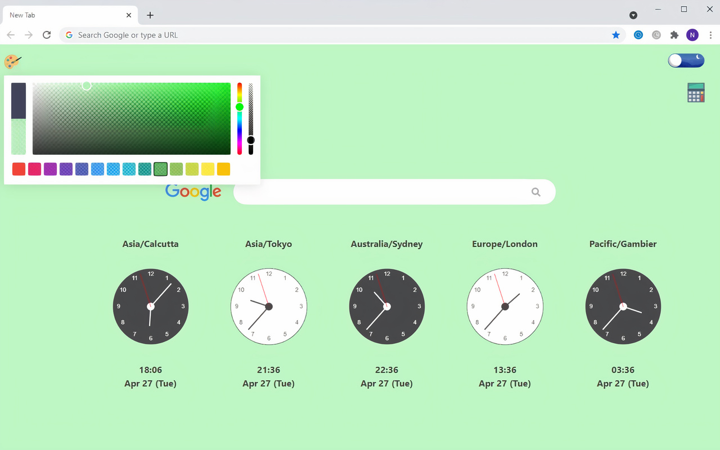Open Chrome's three-dot customize menu

point(710,35)
